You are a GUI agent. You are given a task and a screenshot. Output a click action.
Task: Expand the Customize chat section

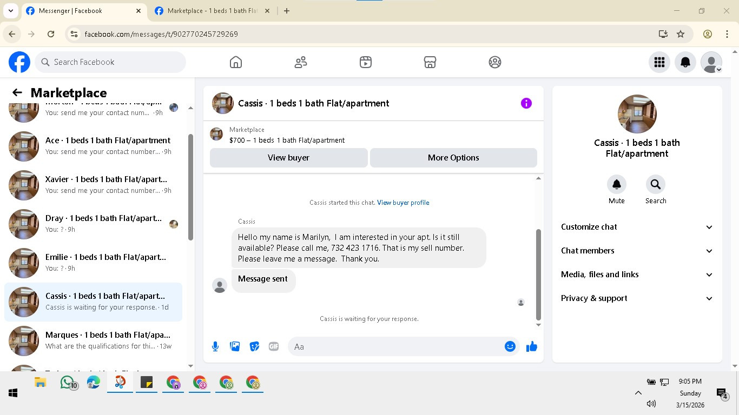tap(637, 227)
